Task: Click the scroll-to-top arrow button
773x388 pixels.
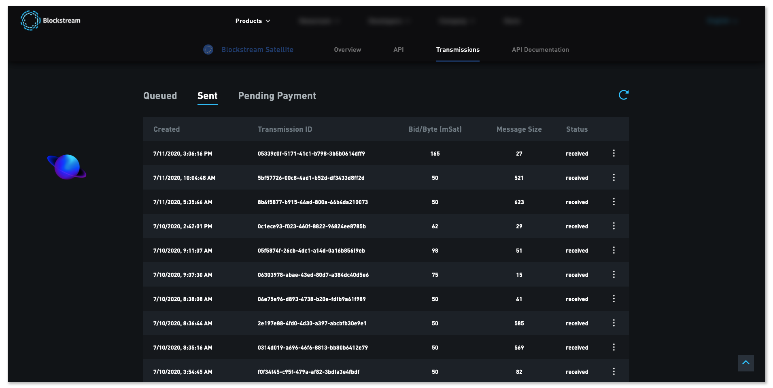Action: pos(745,363)
